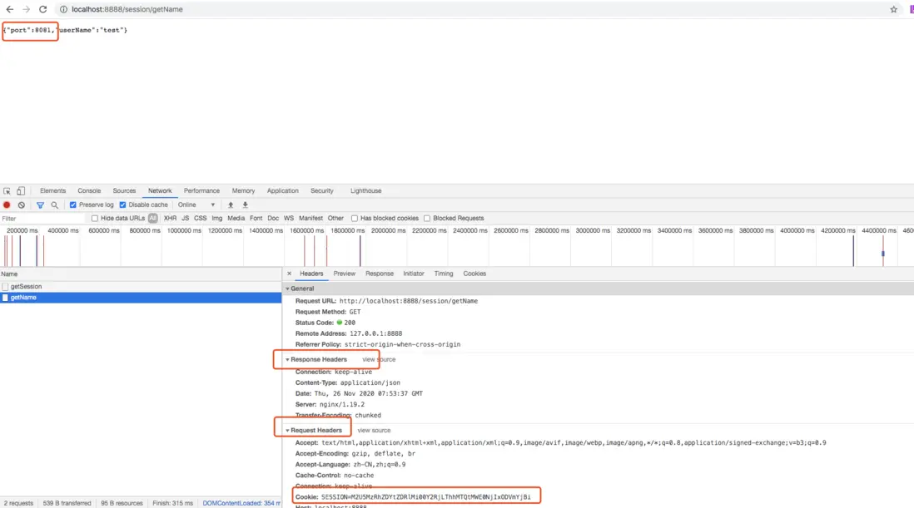Export HAR file download arrow

(246, 205)
